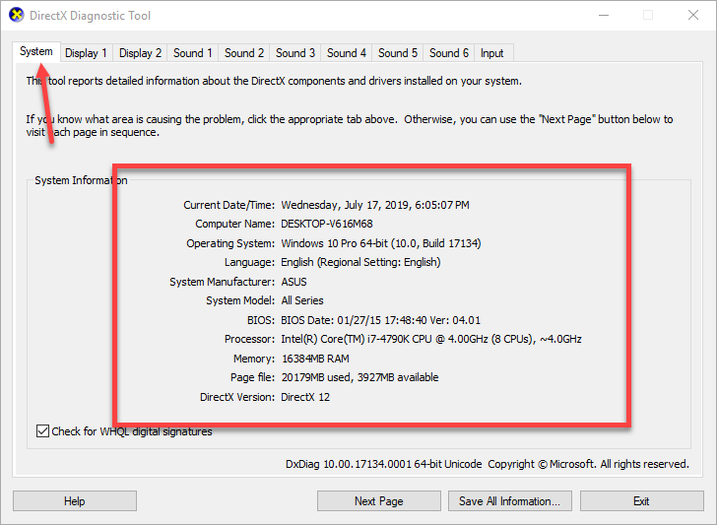Click '20179MB used, 3927MB available' value
This screenshot has width=717, height=525.
pyautogui.click(x=359, y=378)
